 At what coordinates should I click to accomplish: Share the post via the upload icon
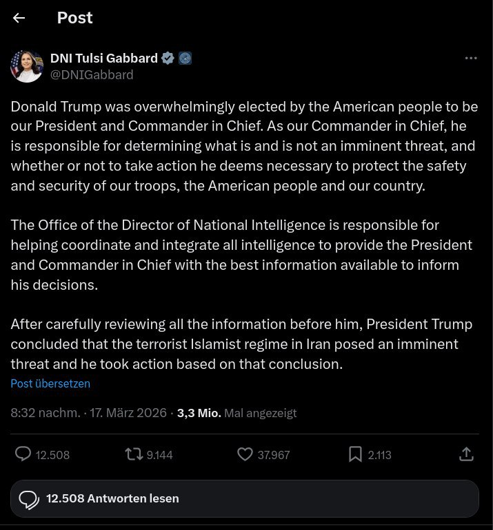pos(466,454)
